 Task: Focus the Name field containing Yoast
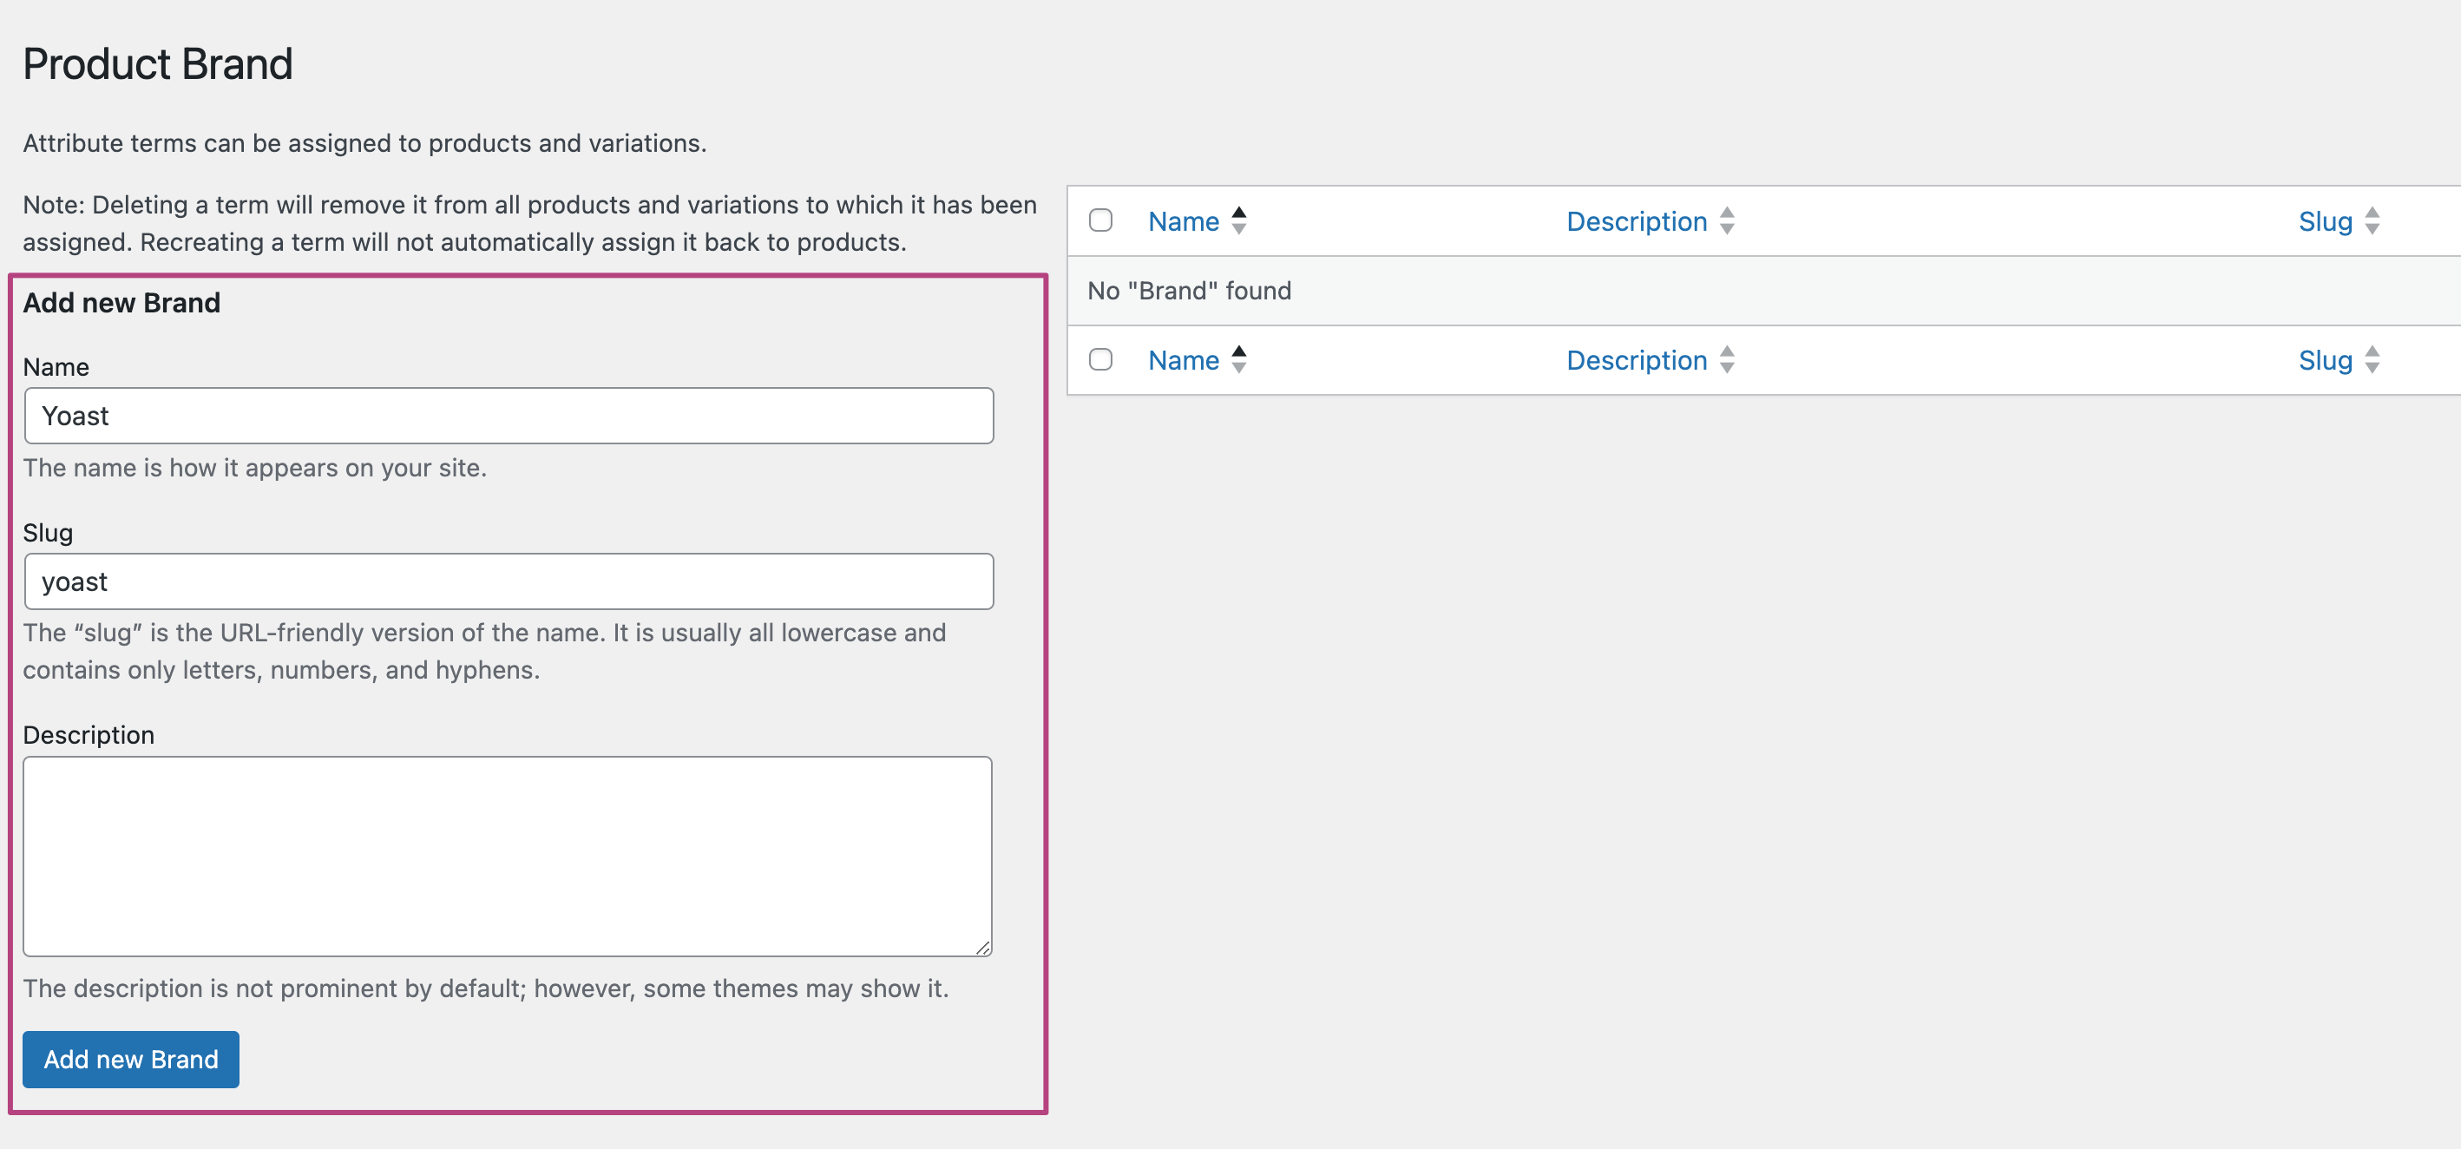coord(509,416)
